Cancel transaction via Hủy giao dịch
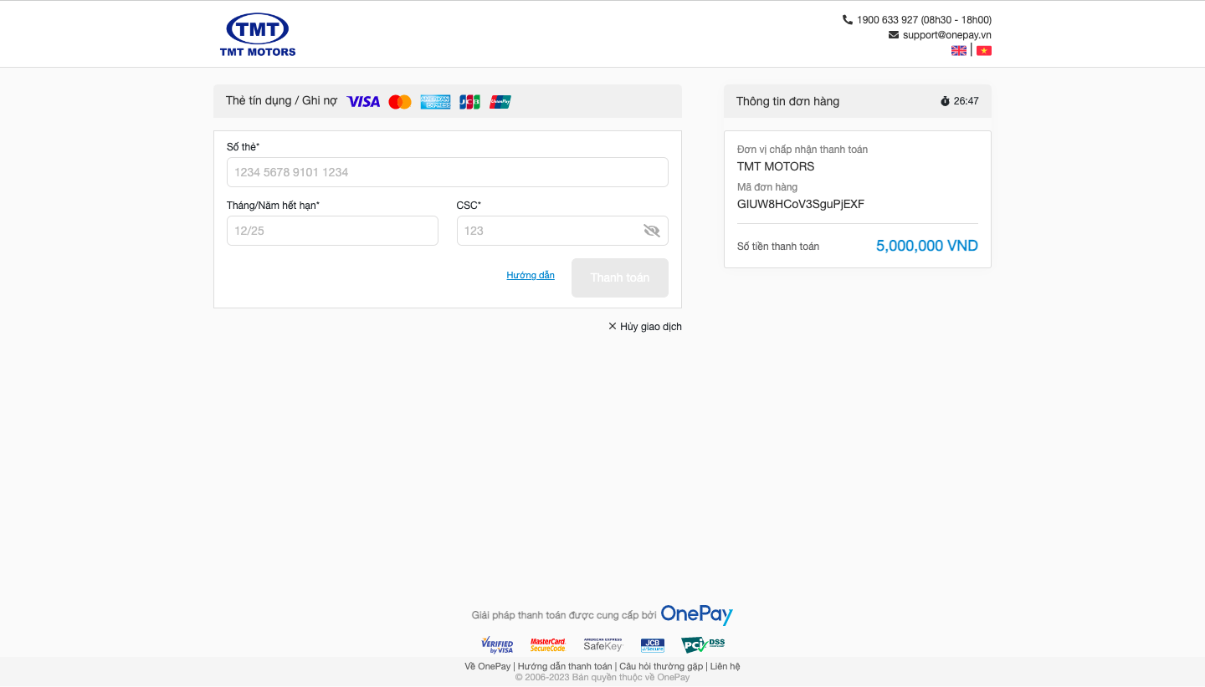Viewport: 1205px width, 687px height. pyautogui.click(x=645, y=327)
